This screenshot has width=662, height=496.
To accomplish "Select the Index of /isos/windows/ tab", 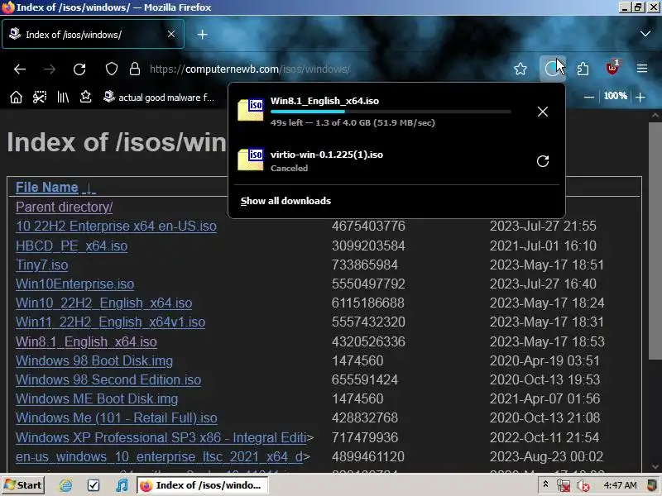I will point(93,34).
